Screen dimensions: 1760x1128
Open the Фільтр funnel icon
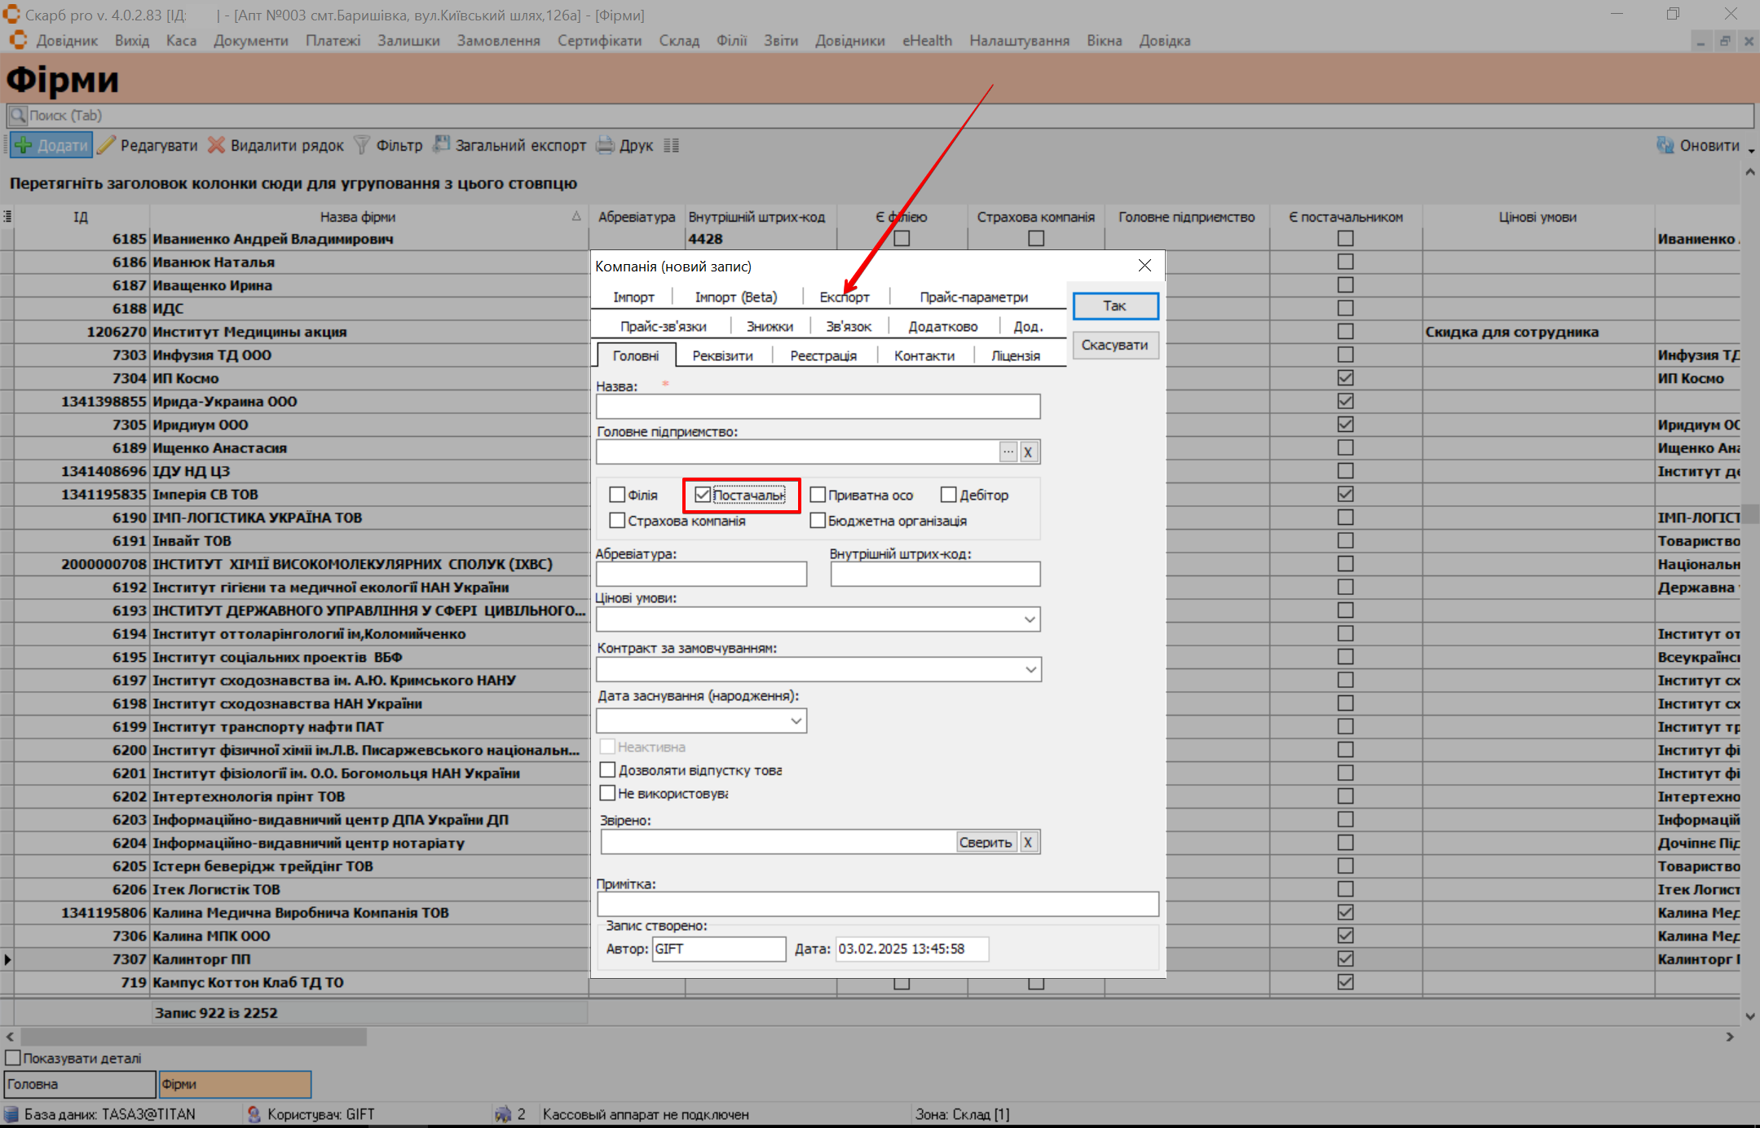(362, 146)
